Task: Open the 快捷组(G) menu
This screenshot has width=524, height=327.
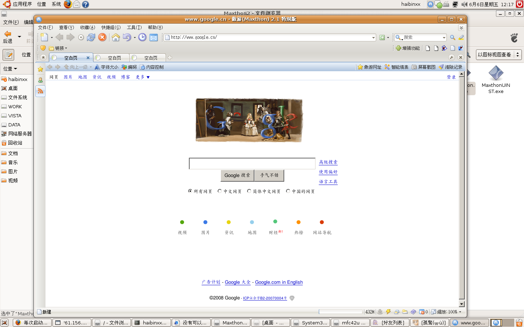Action: [111, 28]
